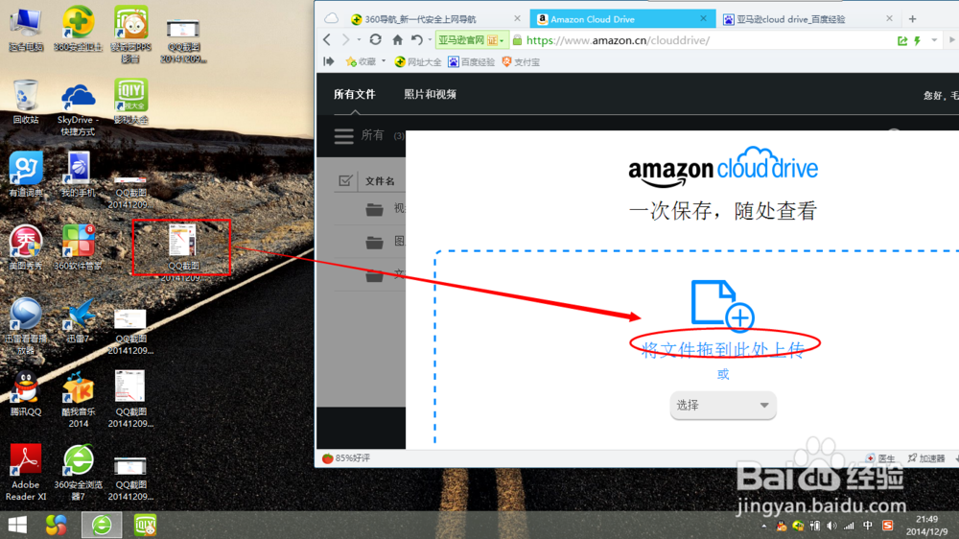Image resolution: width=959 pixels, height=539 pixels.
Task: Open the SkyDrive shortcut on desktop
Action: 78,109
